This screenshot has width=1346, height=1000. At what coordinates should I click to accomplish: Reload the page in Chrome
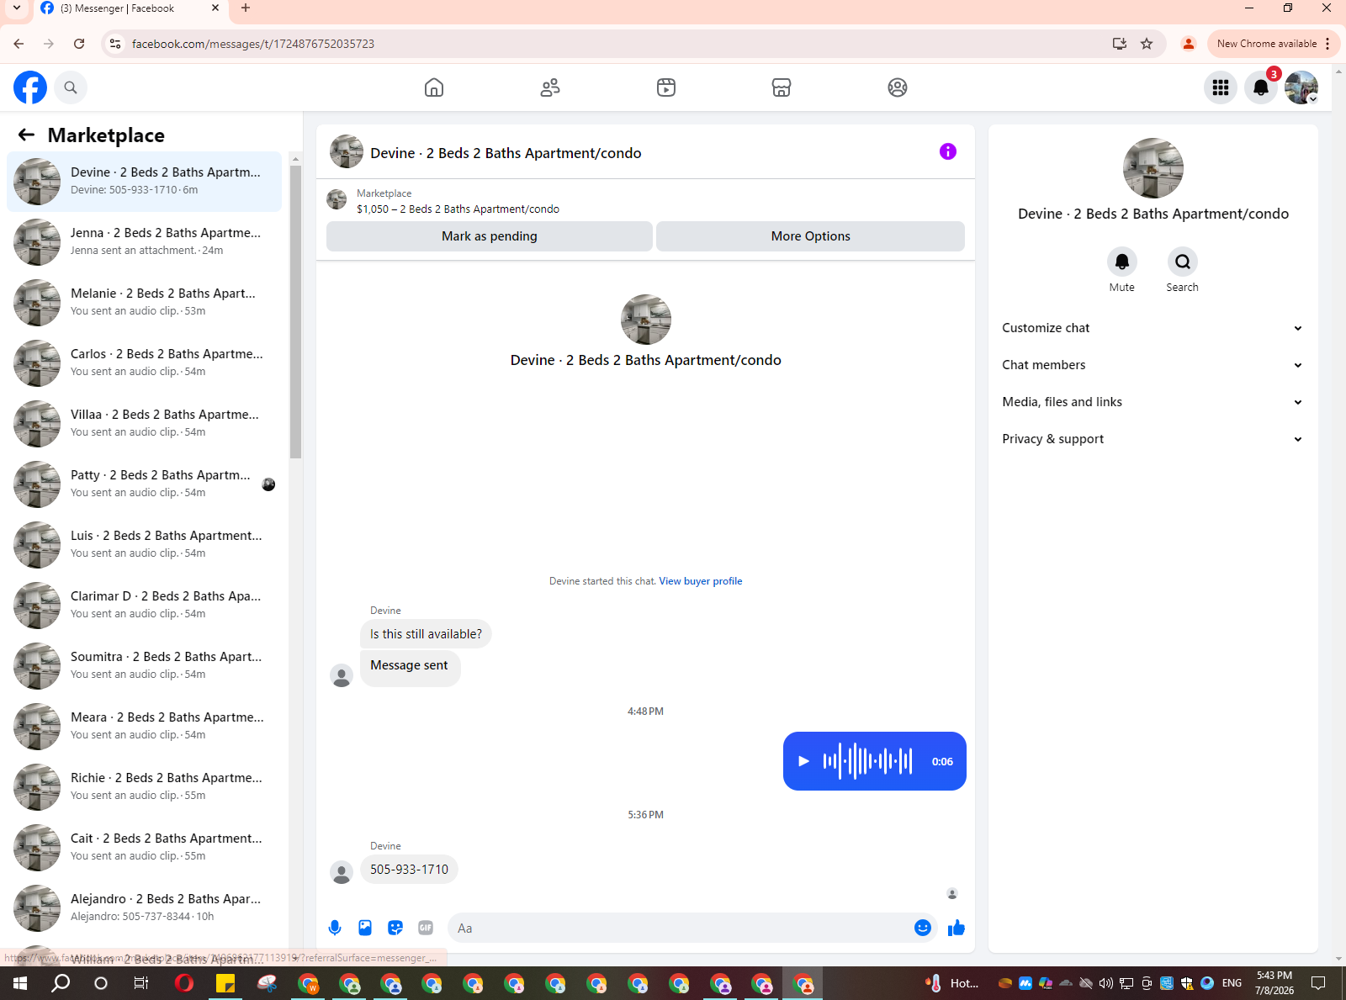tap(79, 44)
